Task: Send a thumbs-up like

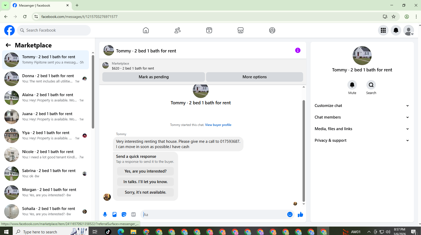Action: 300,214
